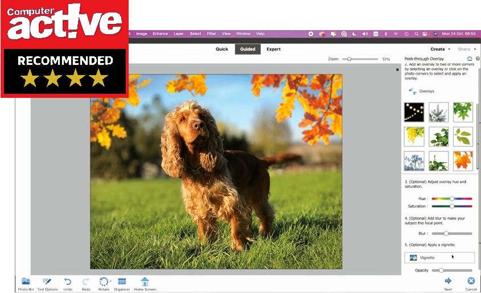Screen dimensions: 481x293
Task: Click the reset icon beside Peek-through Overlay
Action: (470, 59)
